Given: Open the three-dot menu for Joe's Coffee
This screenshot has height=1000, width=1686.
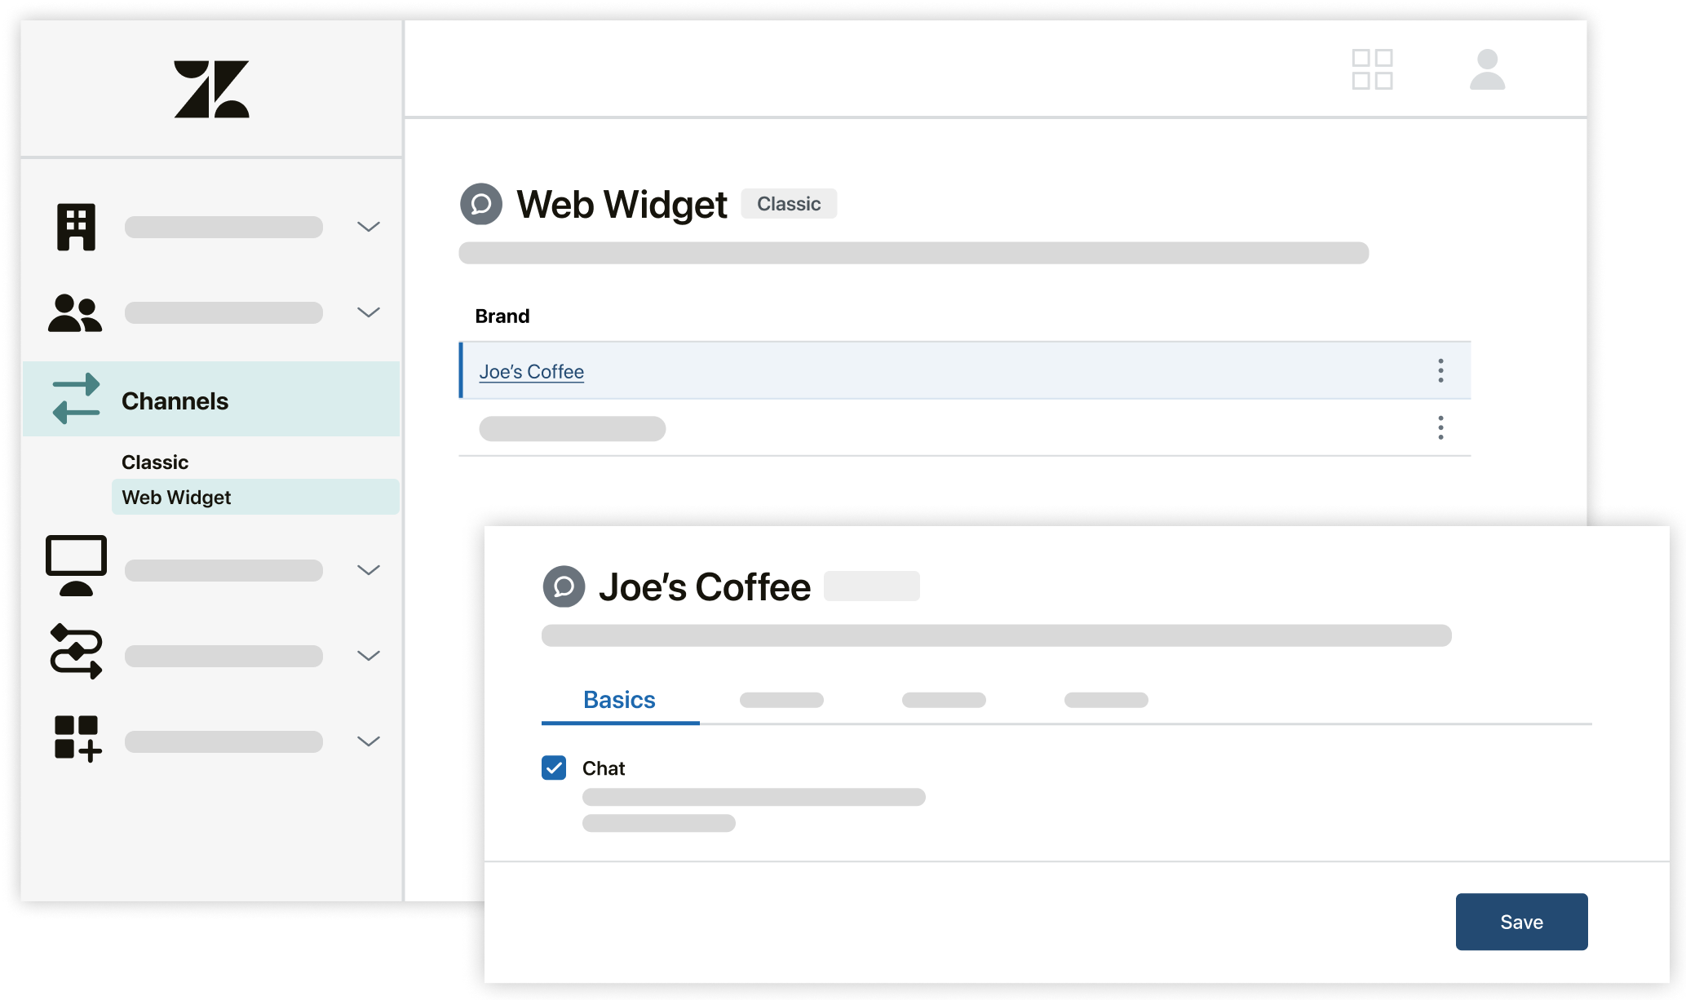Looking at the screenshot, I should (x=1441, y=370).
